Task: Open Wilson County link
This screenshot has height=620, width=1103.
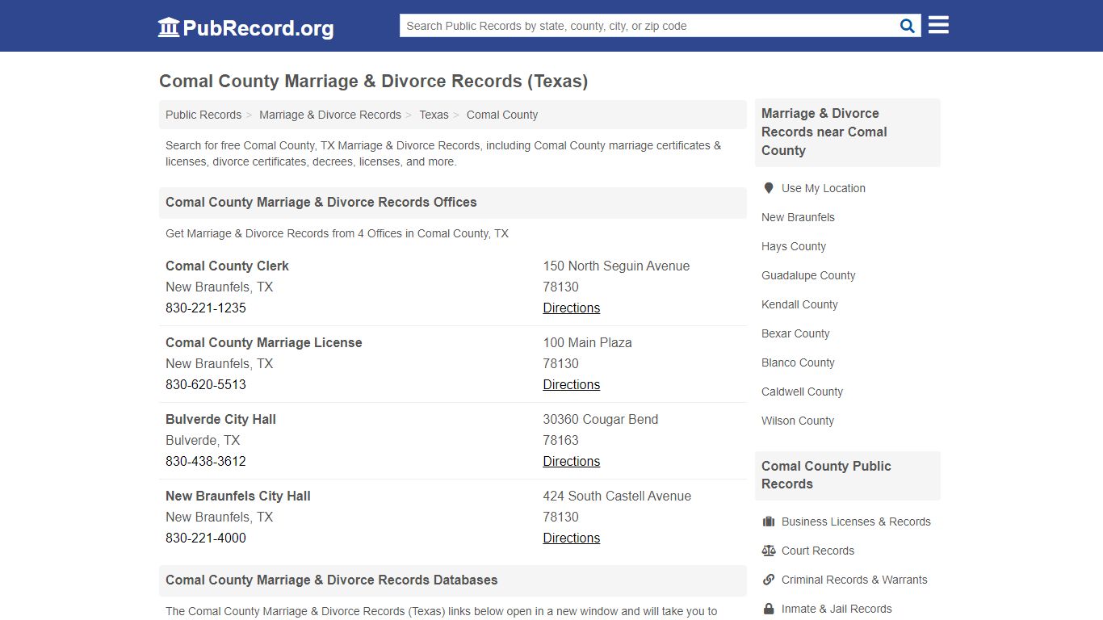Action: 798,421
